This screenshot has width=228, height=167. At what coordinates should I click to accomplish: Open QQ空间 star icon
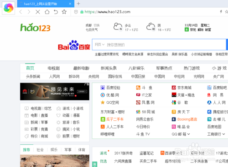103,103
